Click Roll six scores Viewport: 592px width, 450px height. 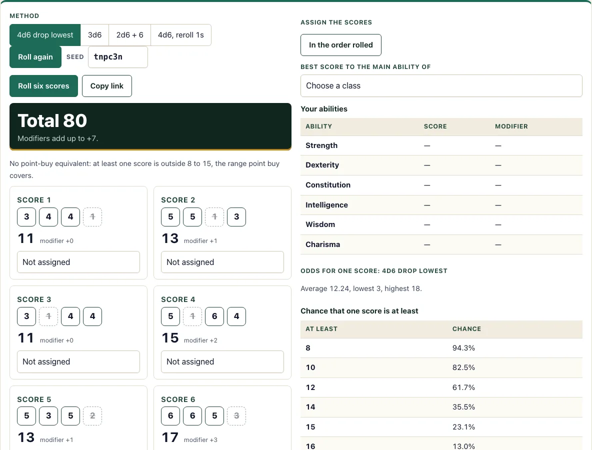(44, 86)
